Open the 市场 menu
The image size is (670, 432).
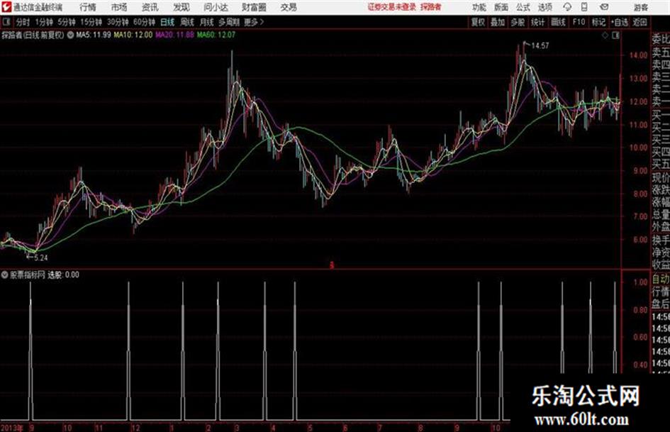[119, 7]
